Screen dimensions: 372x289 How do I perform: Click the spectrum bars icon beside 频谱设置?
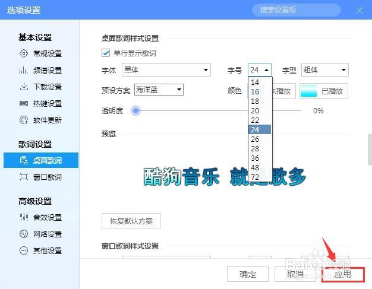24,70
